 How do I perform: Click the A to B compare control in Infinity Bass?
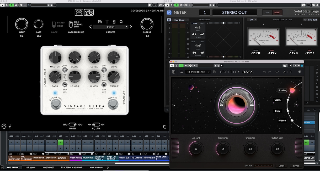(x=287, y=72)
